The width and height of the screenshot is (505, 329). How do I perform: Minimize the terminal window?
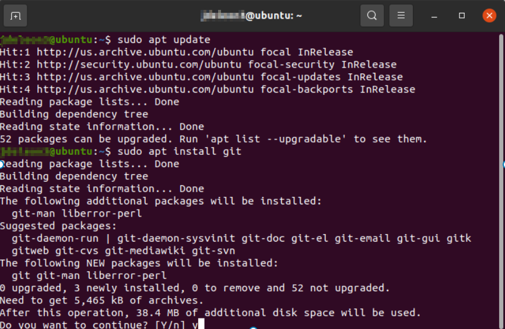click(434, 16)
